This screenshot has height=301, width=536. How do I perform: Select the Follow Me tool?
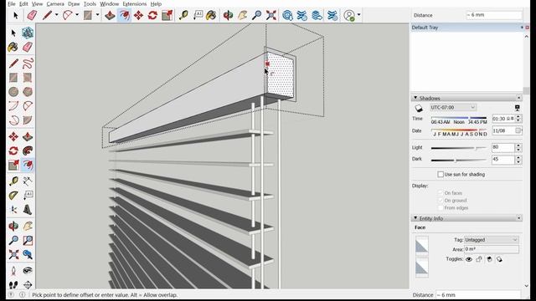pos(28,150)
